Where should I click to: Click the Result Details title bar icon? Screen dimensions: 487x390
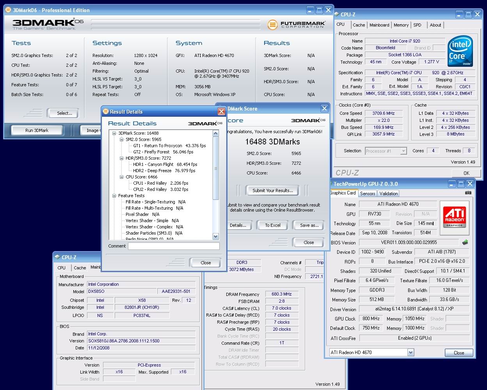pos(105,112)
